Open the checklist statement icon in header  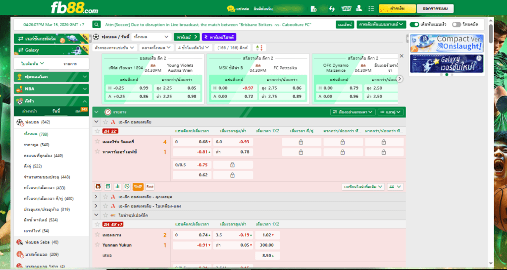pyautogui.click(x=371, y=9)
